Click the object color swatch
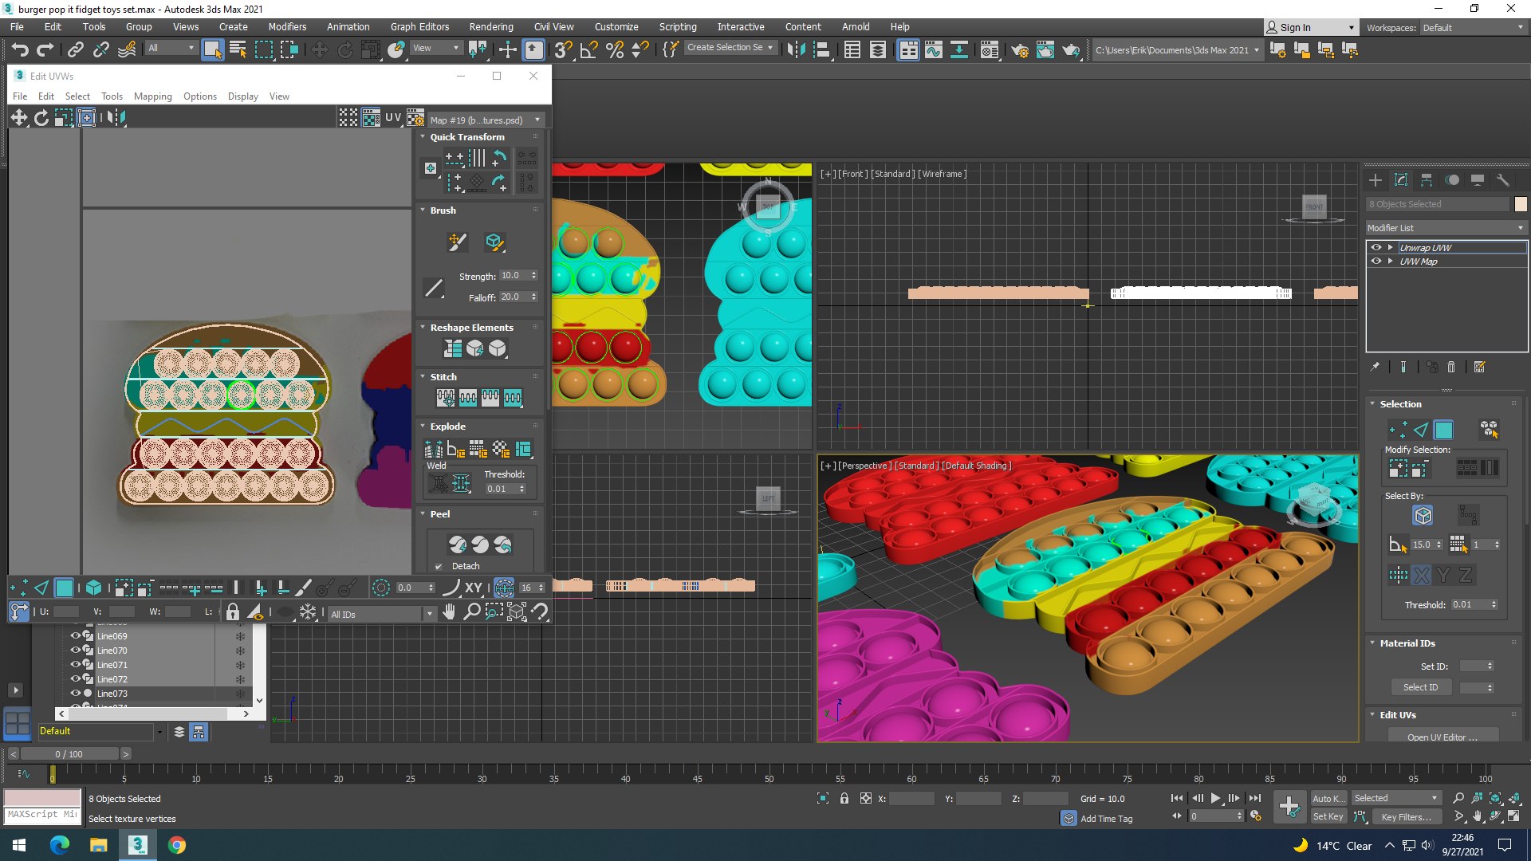The width and height of the screenshot is (1531, 861). click(1520, 204)
